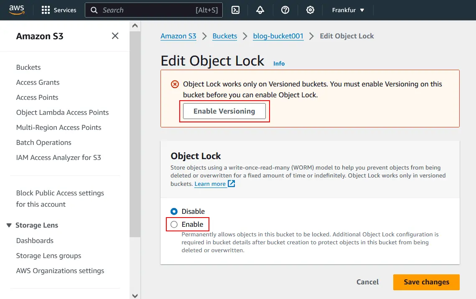Click the sidebar scroll up arrow
Viewport: 476px width, 299px height.
coord(135,26)
